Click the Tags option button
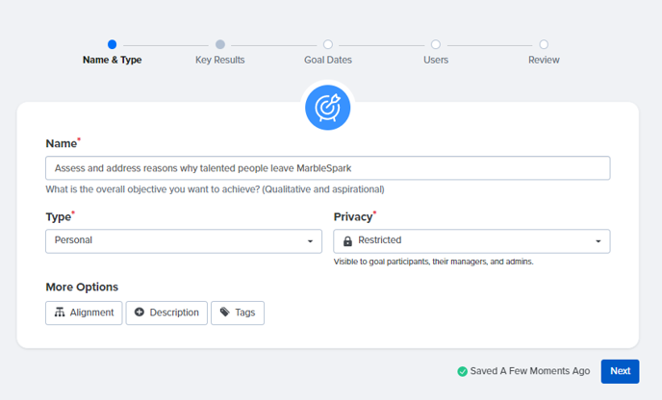The width and height of the screenshot is (662, 400). tap(238, 312)
